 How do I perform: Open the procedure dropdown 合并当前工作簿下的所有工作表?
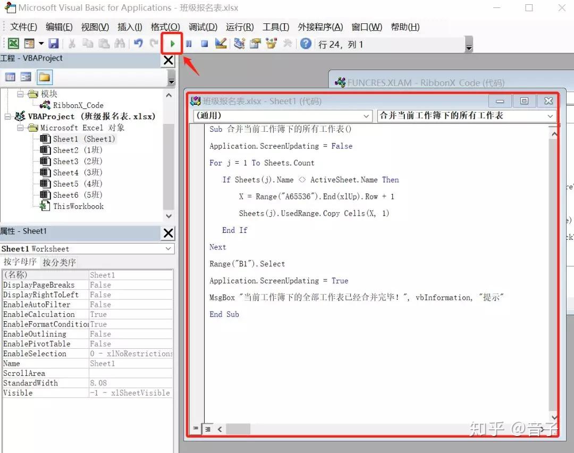550,116
